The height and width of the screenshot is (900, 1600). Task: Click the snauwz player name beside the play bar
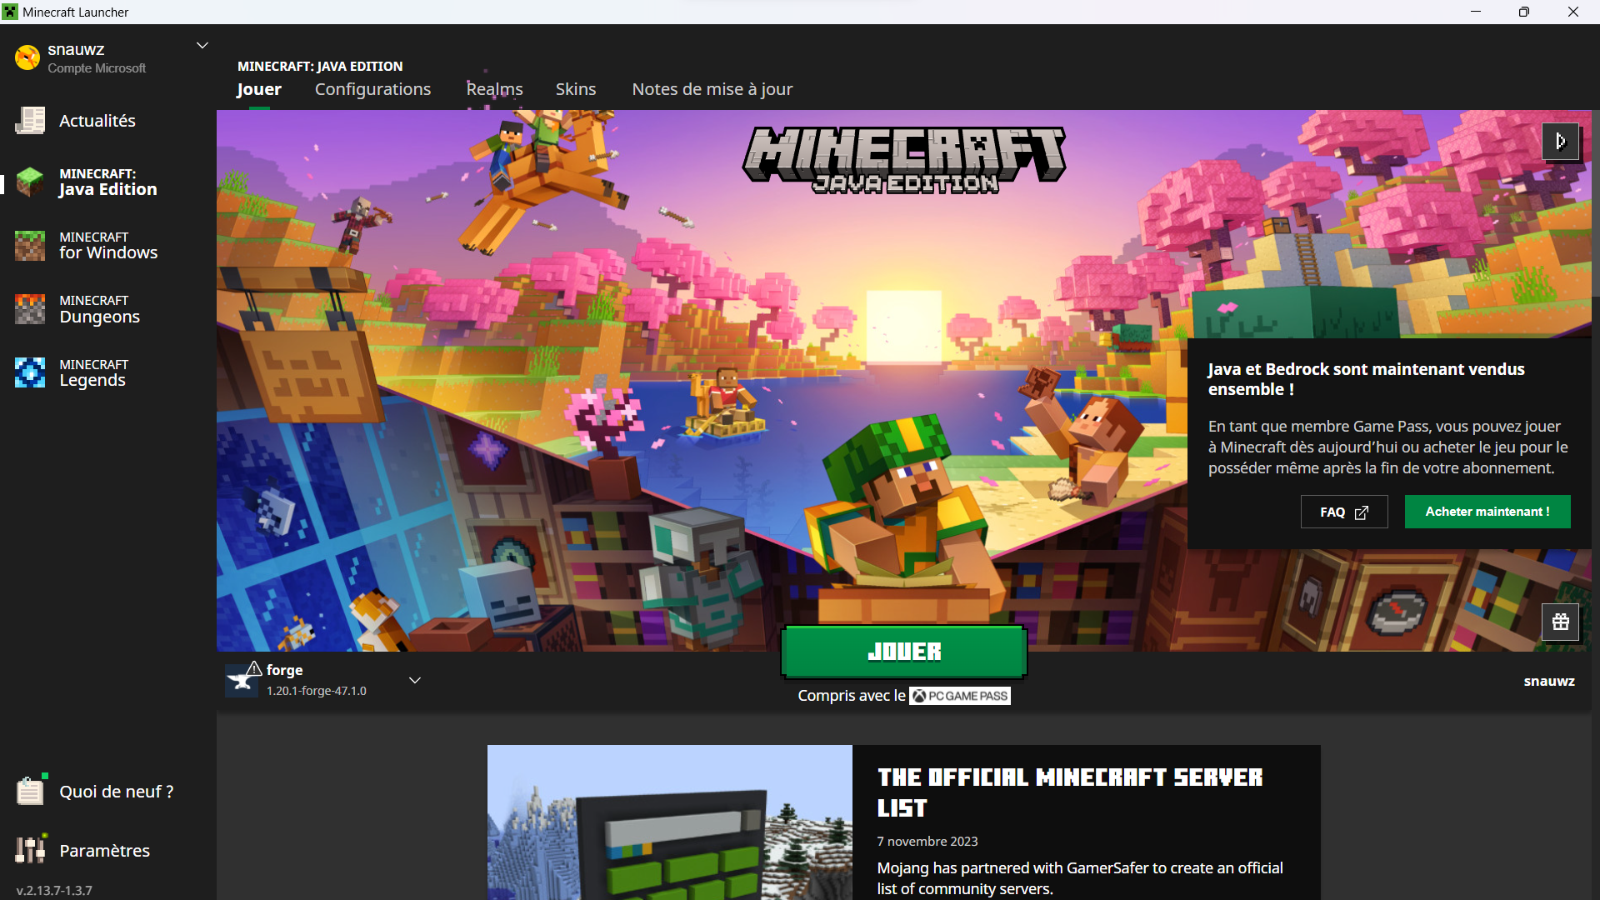tap(1549, 681)
